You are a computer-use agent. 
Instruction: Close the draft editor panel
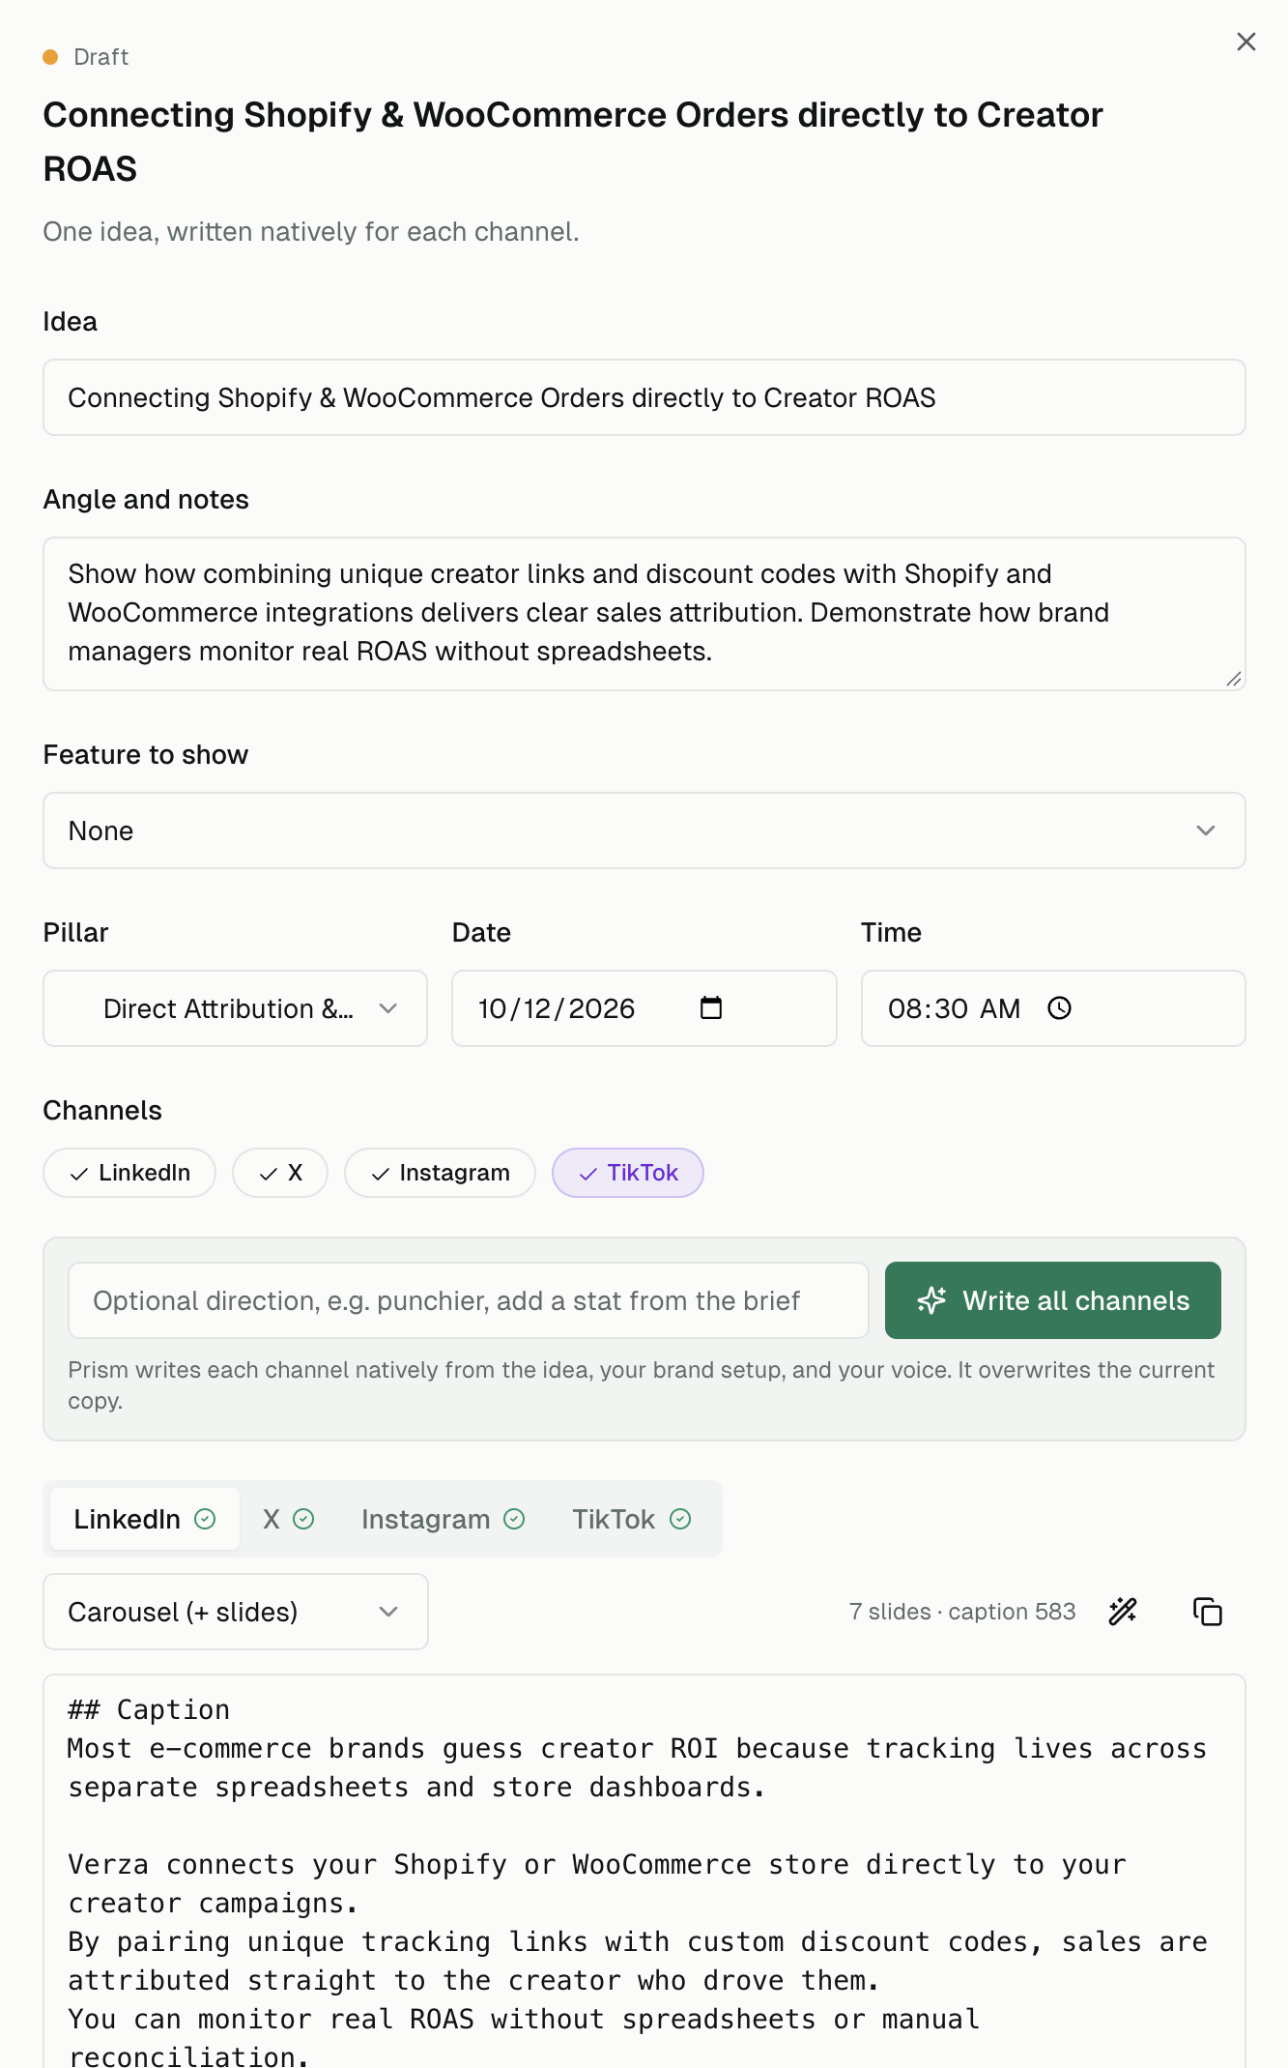click(x=1246, y=42)
